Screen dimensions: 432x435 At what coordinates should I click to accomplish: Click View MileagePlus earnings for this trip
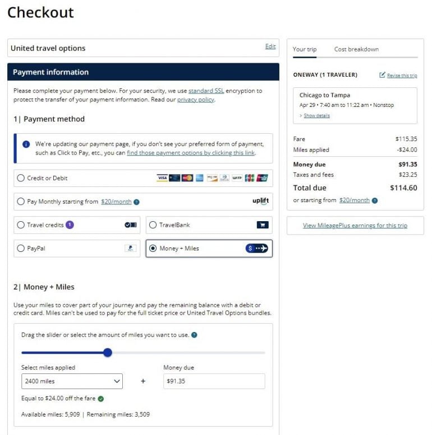pos(355,226)
